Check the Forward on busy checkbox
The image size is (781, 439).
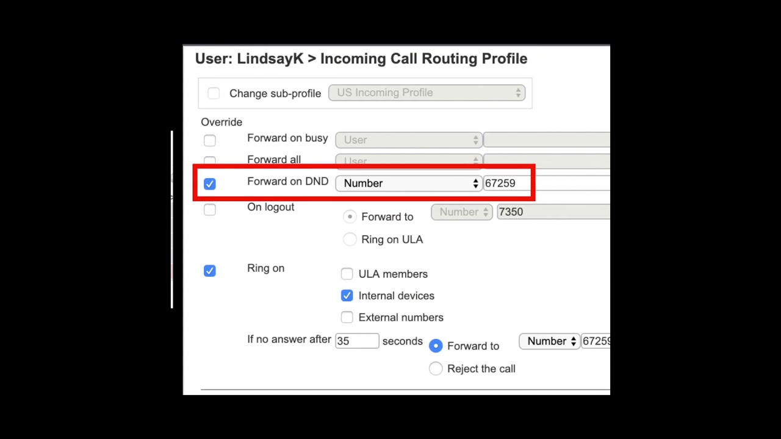coord(210,141)
